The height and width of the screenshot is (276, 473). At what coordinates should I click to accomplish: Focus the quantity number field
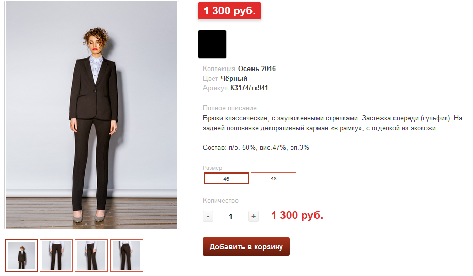[230, 216]
